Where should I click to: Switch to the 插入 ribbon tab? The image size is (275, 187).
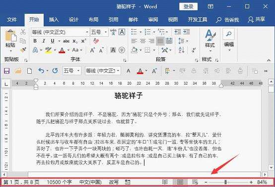coord(54,20)
